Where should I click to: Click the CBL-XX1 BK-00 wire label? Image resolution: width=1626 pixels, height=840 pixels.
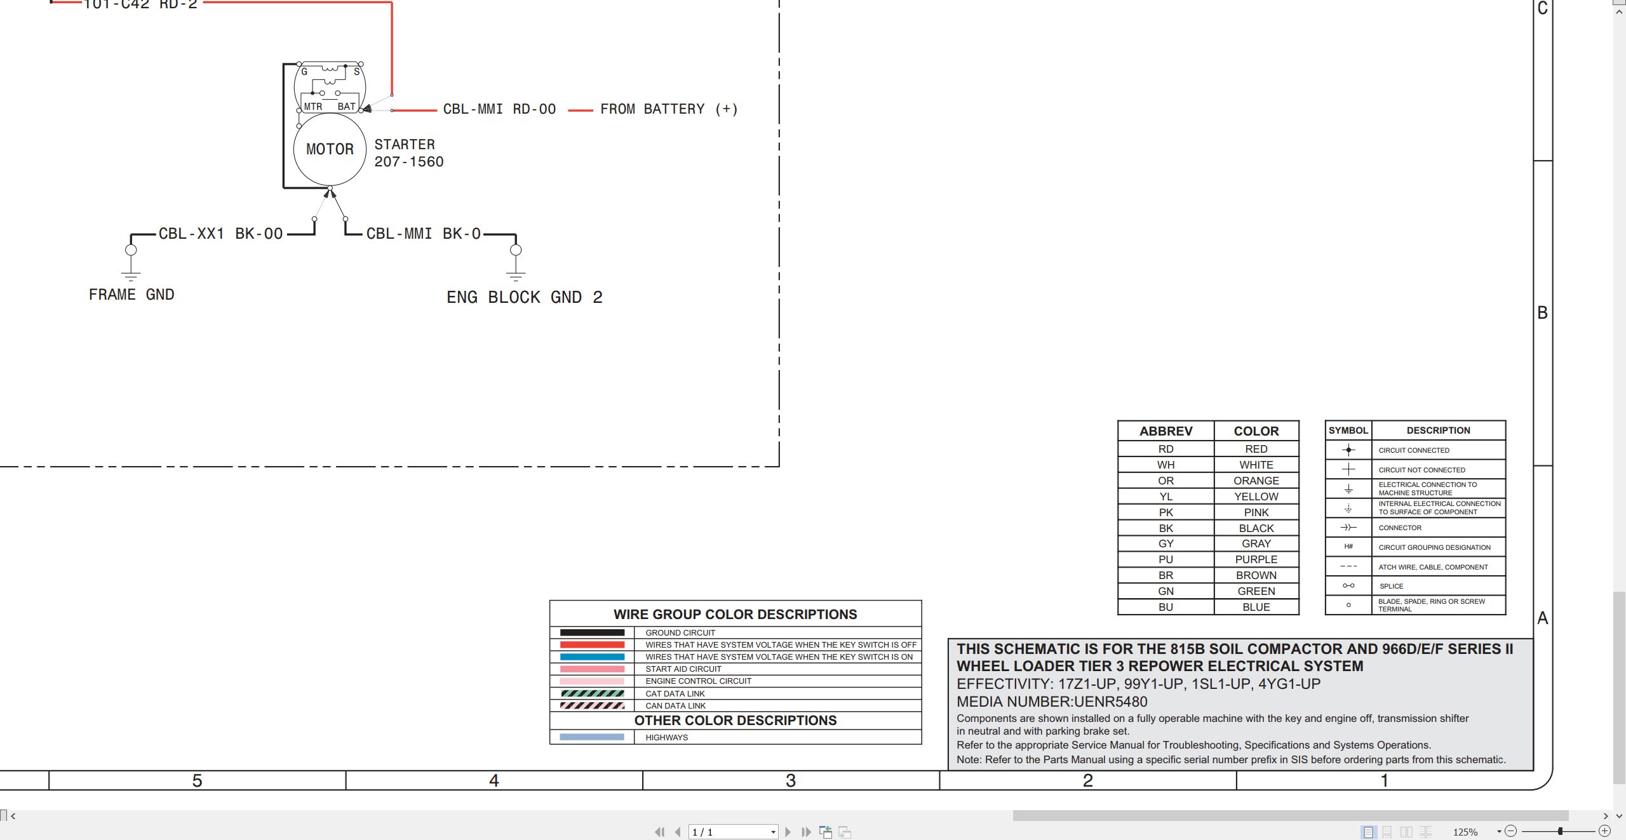(220, 234)
